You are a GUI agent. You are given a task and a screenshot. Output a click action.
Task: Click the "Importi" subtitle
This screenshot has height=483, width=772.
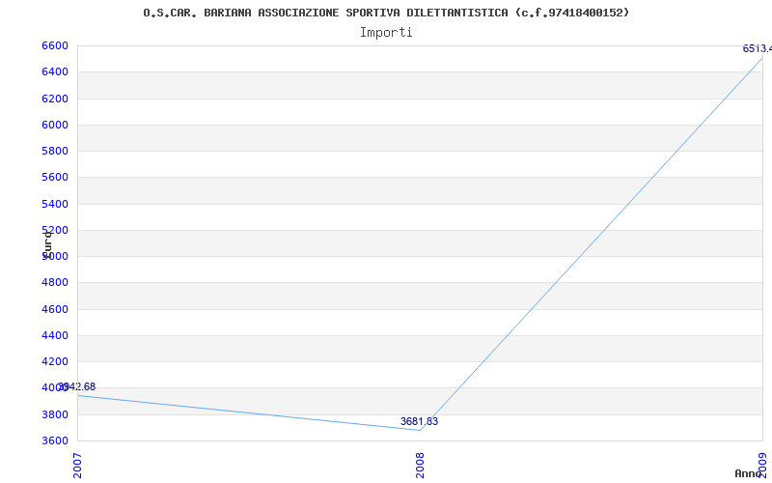[x=386, y=32]
